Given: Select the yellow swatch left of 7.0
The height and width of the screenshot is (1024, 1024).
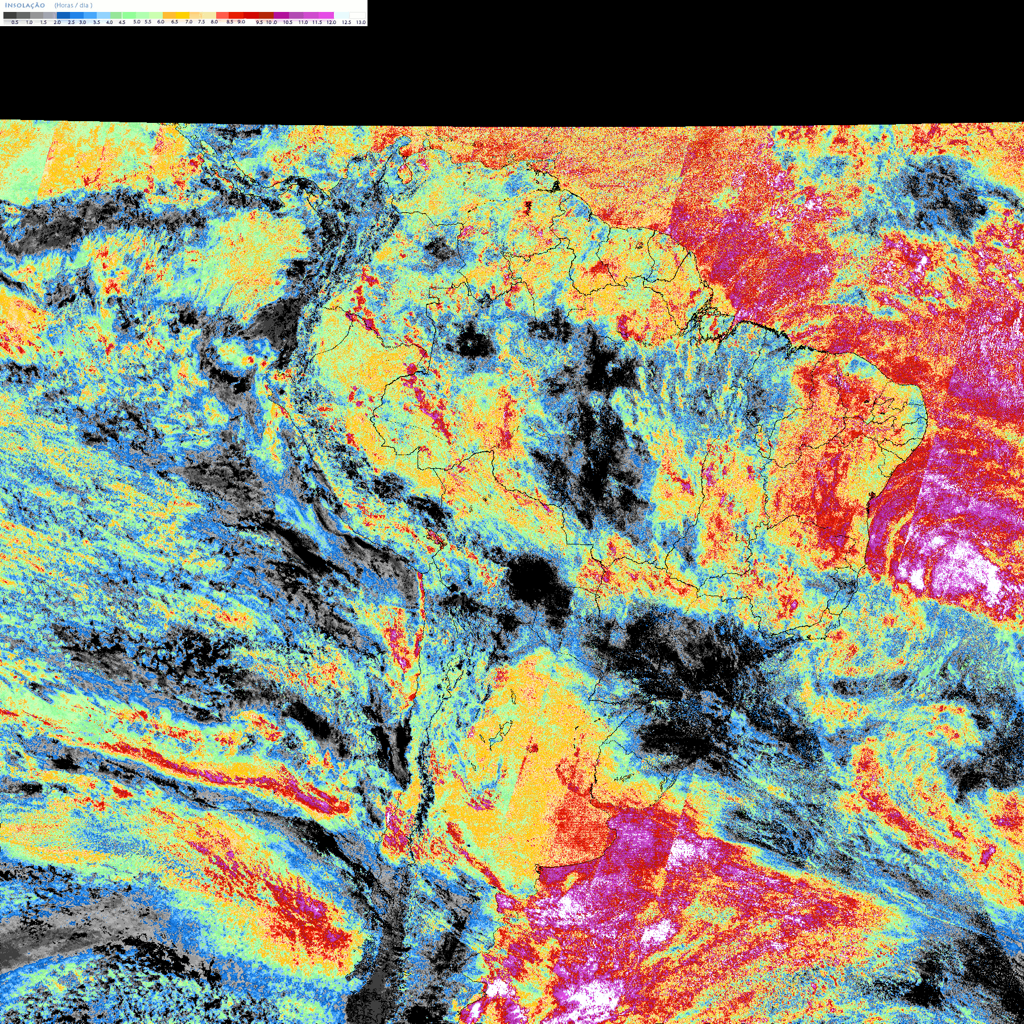Looking at the screenshot, I should [x=183, y=15].
